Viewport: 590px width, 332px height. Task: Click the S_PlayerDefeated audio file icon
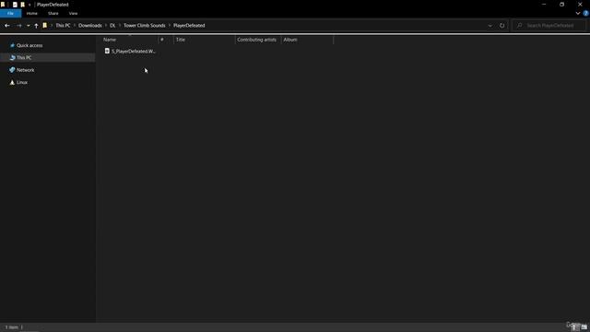click(107, 51)
